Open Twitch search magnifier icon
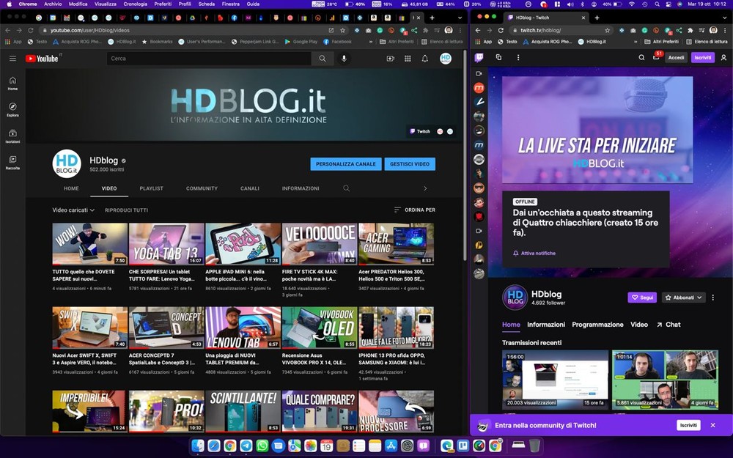The height and width of the screenshot is (458, 733). click(641, 57)
